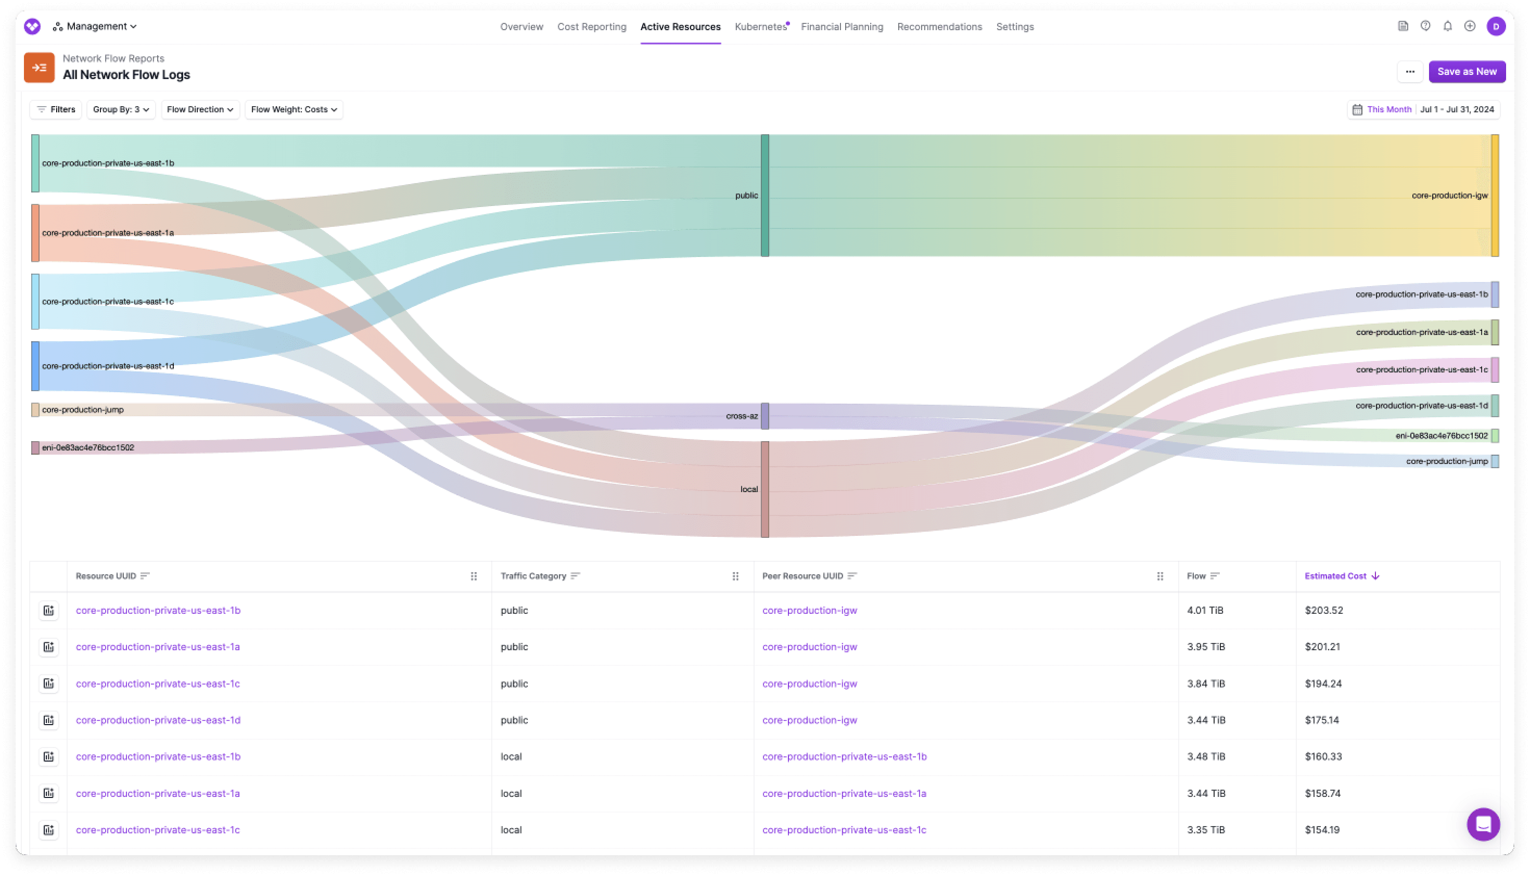Open the Flow Direction dropdown

(200, 109)
